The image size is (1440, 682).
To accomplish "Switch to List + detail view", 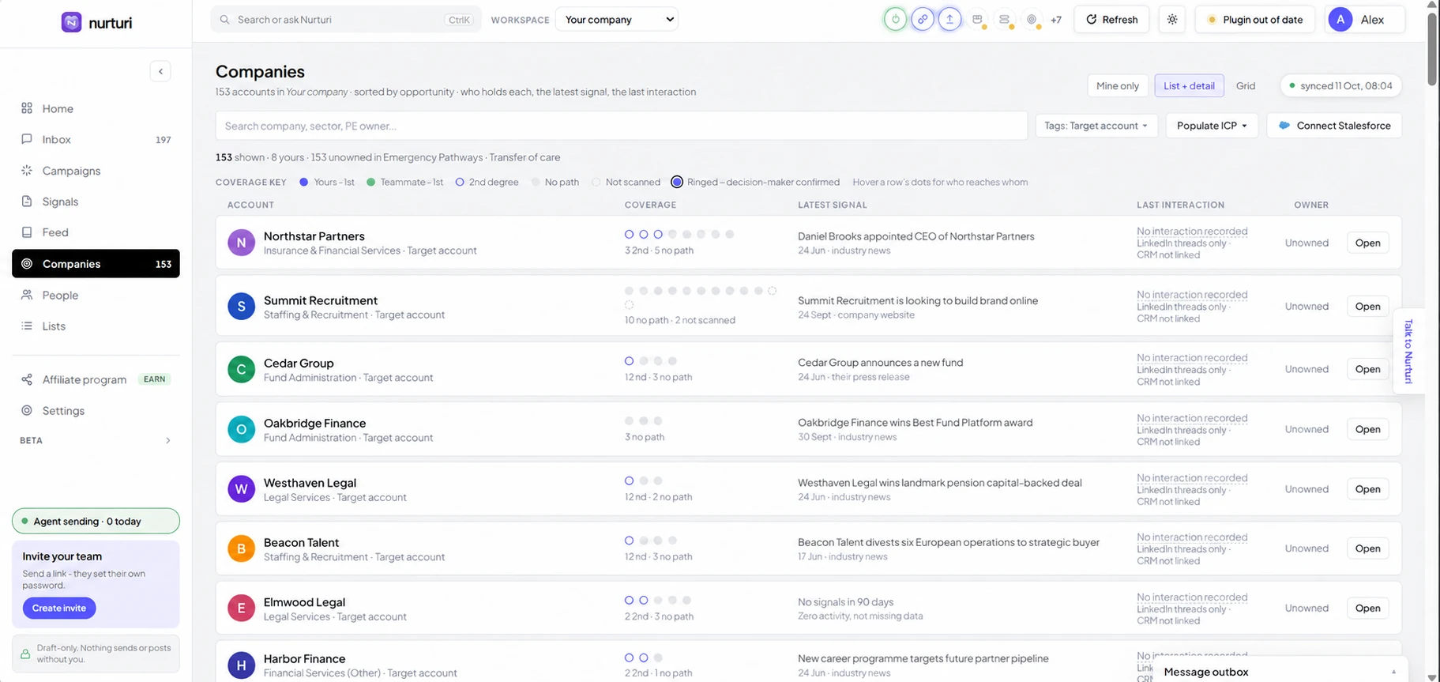I will coord(1189,85).
